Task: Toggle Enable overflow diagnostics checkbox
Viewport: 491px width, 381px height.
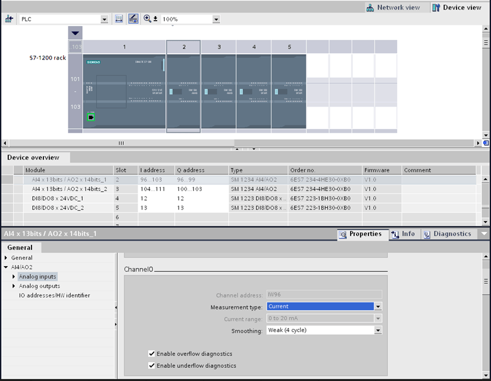Action: coord(152,354)
